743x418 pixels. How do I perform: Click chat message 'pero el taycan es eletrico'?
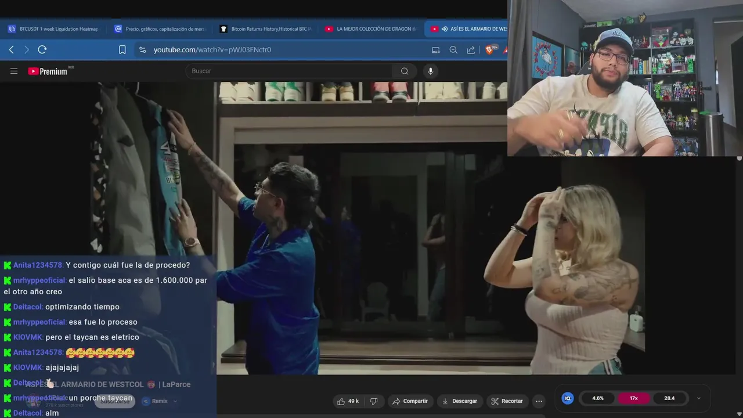click(x=92, y=337)
